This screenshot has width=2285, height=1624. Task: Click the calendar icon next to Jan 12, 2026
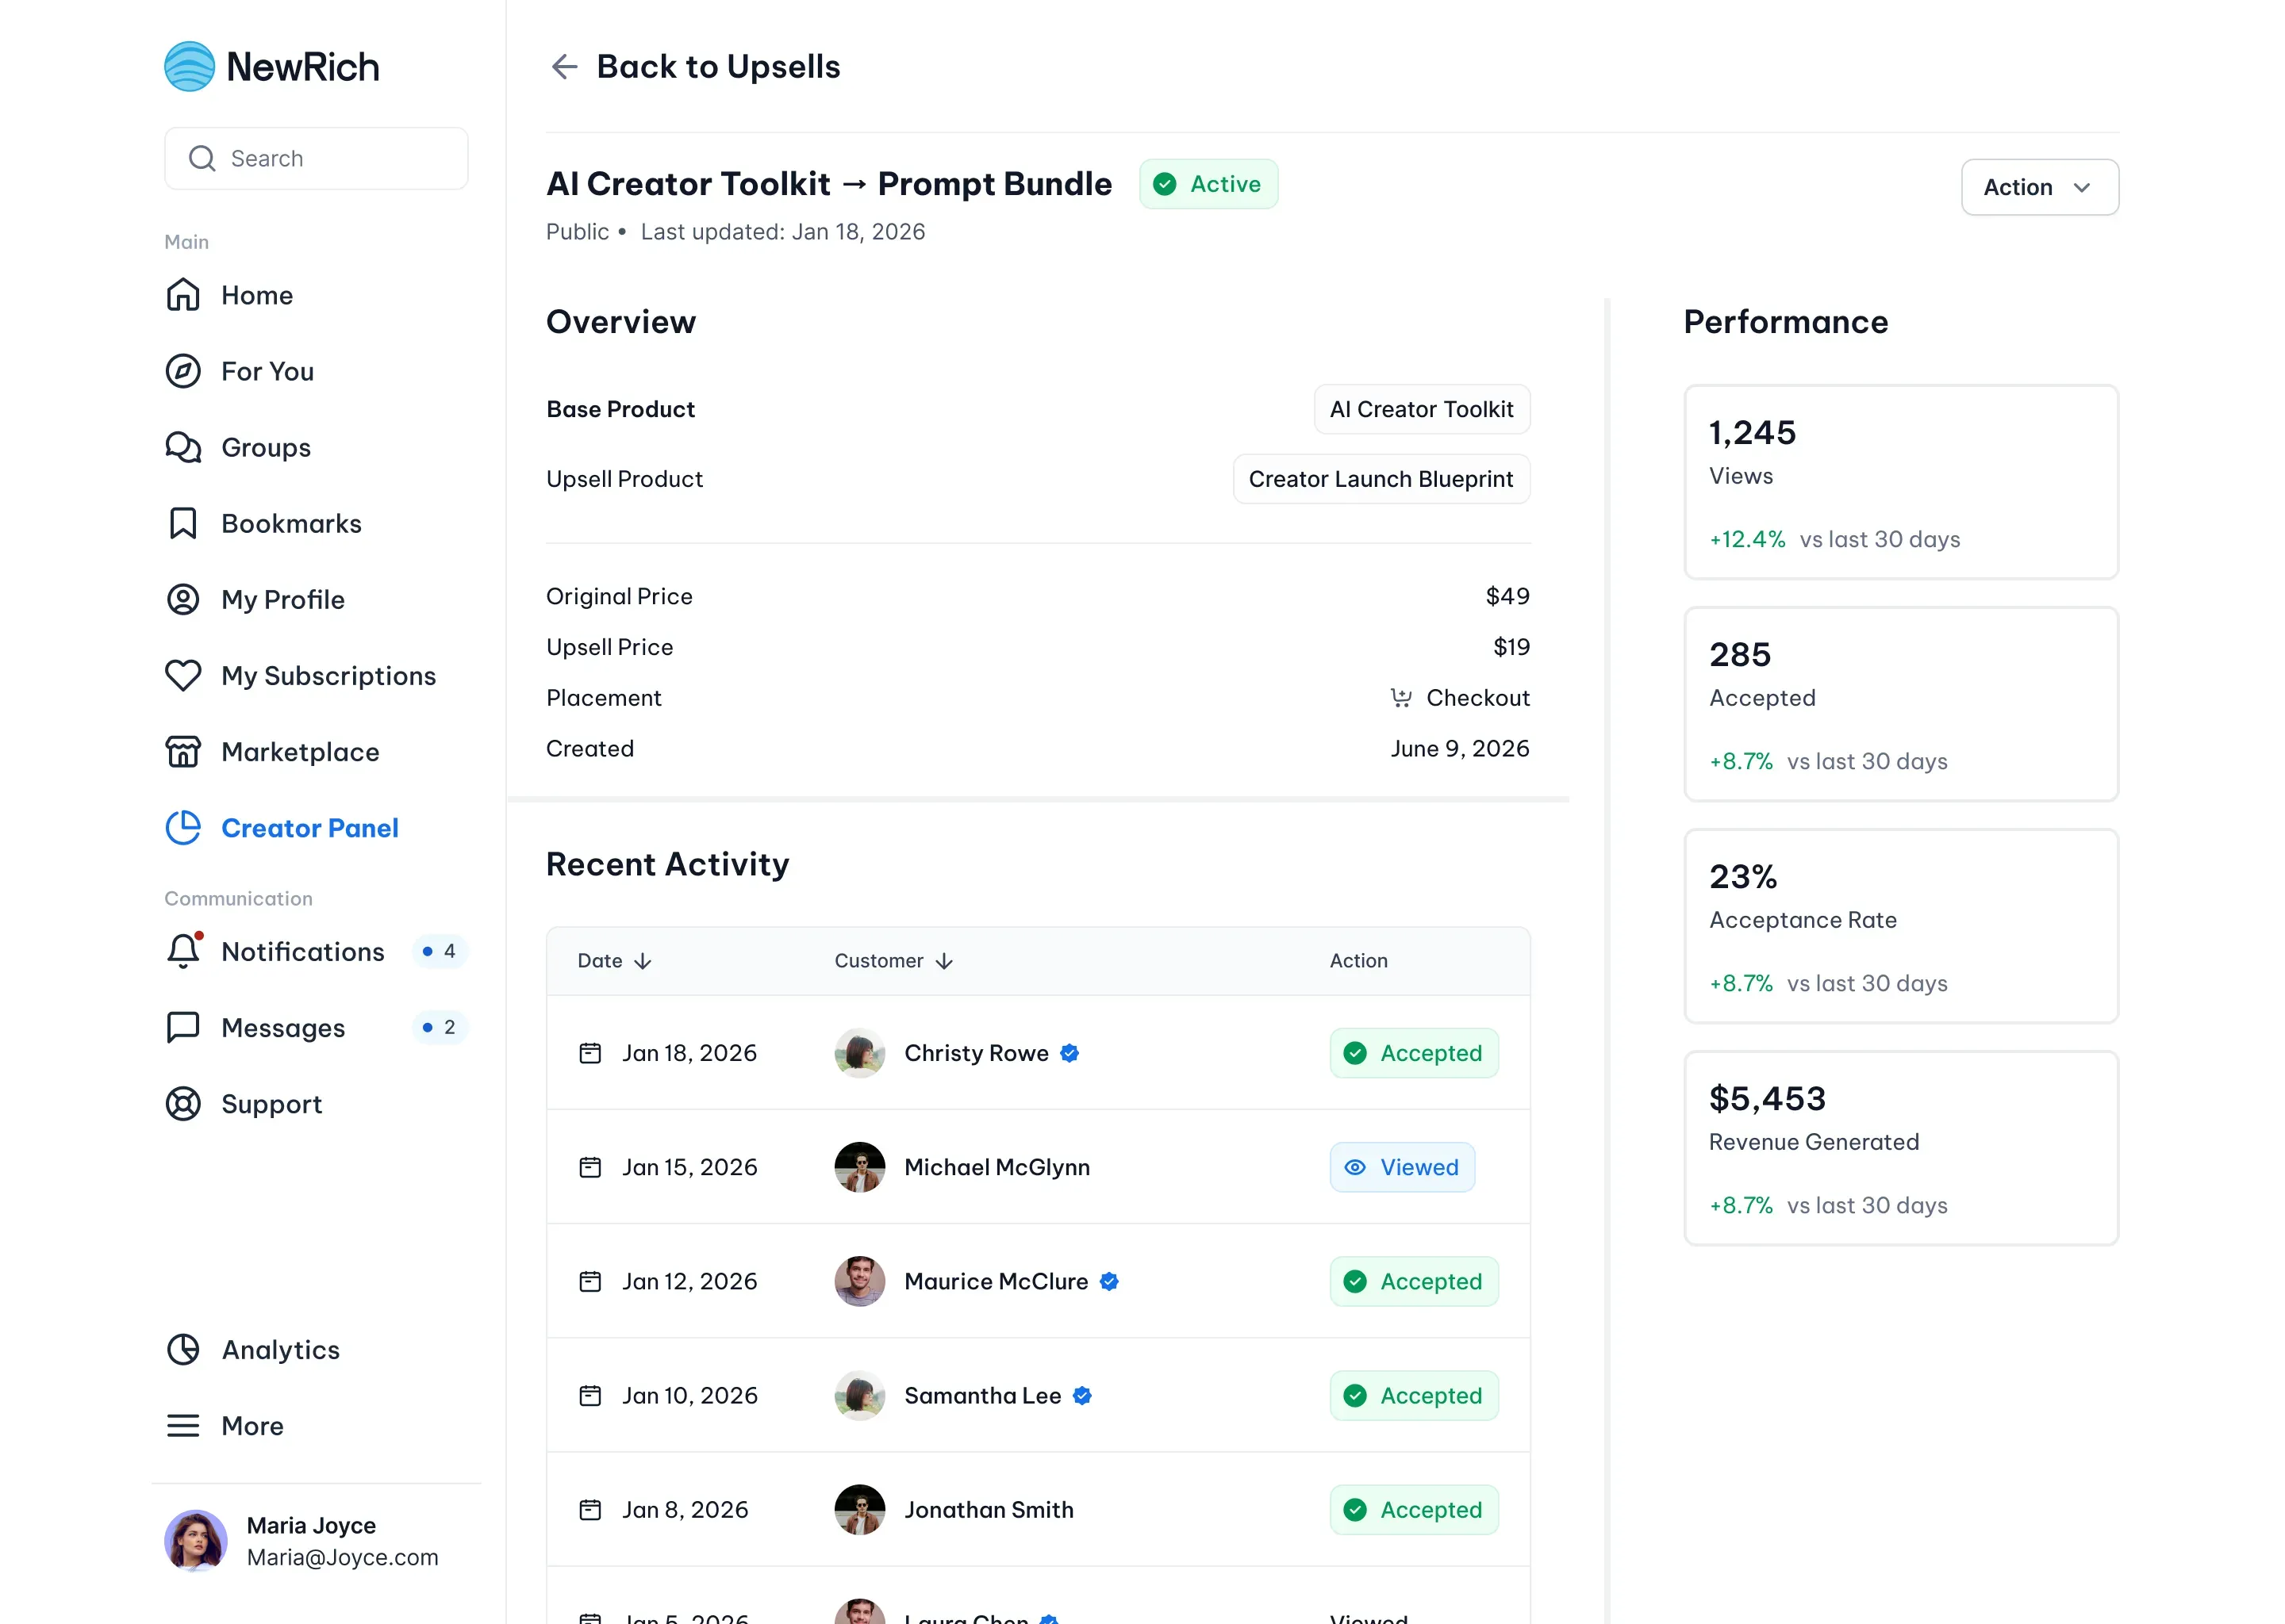(590, 1281)
